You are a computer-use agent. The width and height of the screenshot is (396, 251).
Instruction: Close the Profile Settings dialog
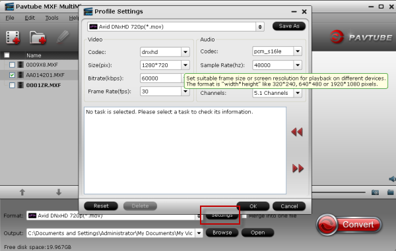(304, 12)
